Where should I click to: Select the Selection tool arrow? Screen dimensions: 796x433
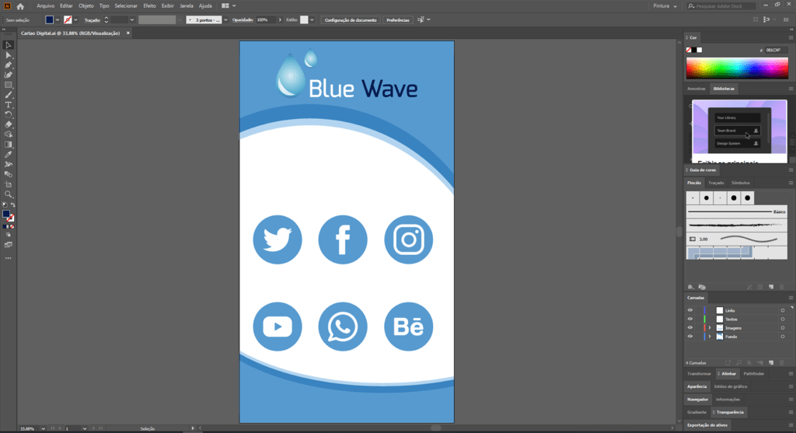(x=8, y=45)
